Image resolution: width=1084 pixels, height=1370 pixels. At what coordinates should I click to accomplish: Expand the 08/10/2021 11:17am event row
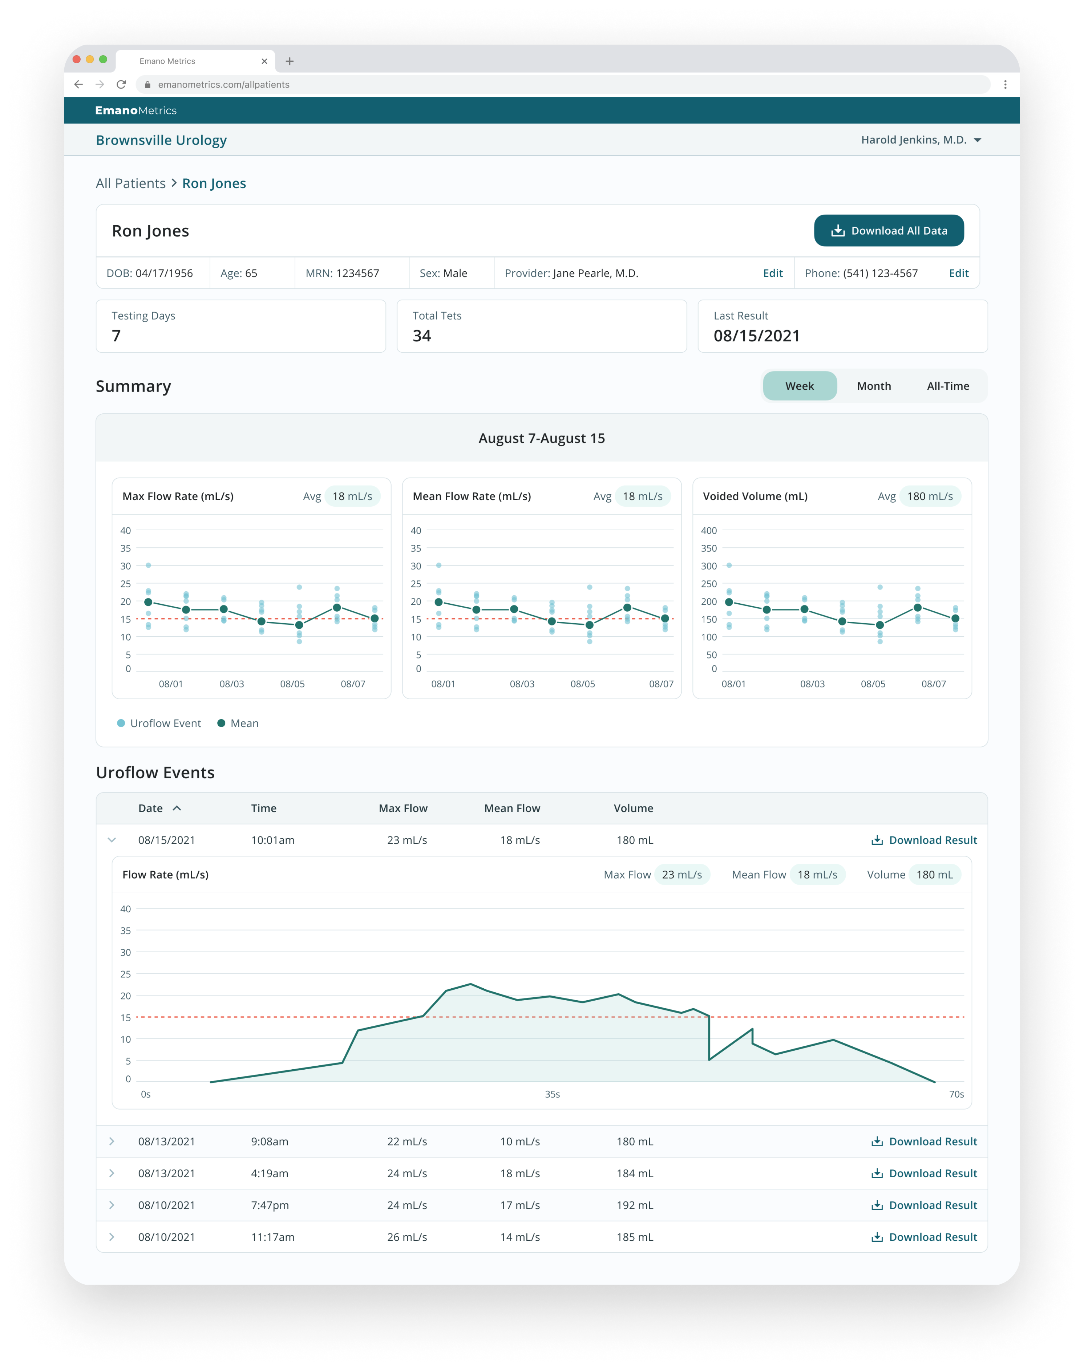[x=112, y=1237]
